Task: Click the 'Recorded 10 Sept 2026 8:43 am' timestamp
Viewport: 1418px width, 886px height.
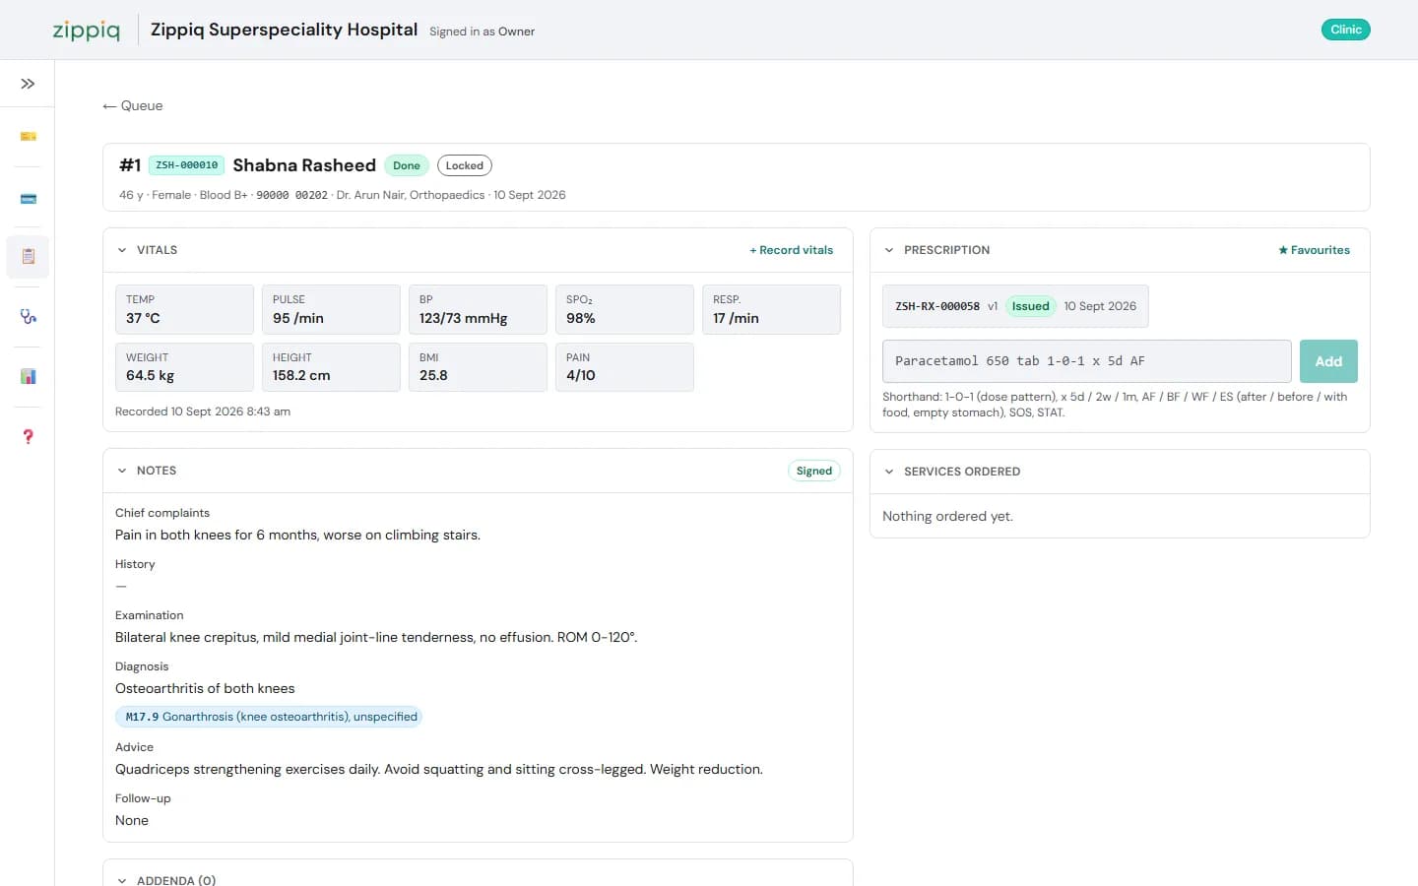Action: click(x=203, y=411)
